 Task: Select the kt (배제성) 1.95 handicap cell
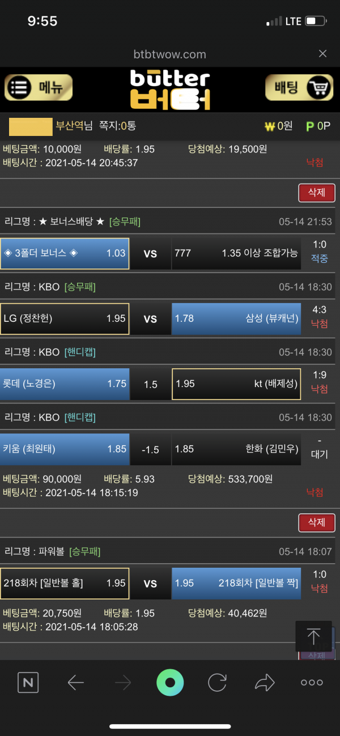[x=236, y=384]
